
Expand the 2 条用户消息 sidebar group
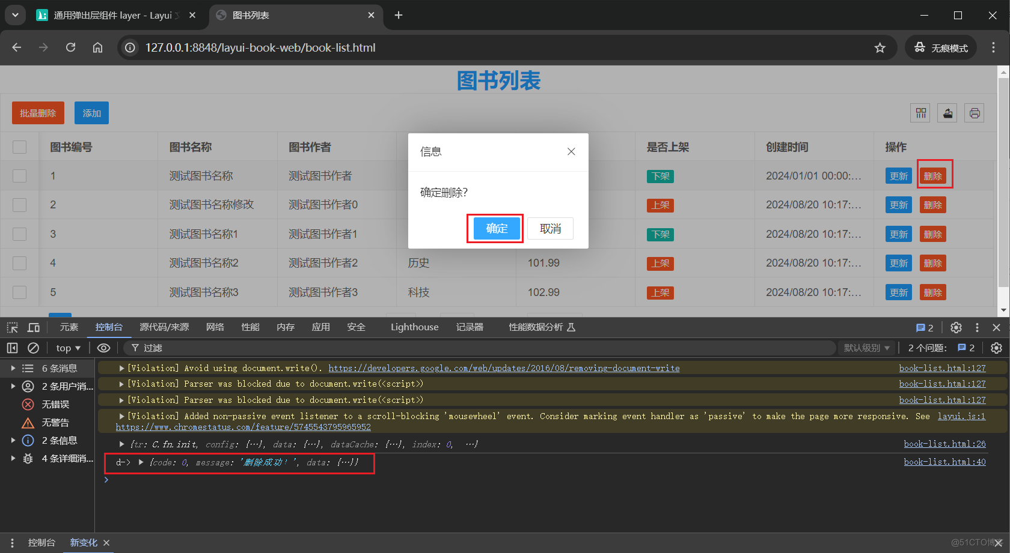(13, 386)
